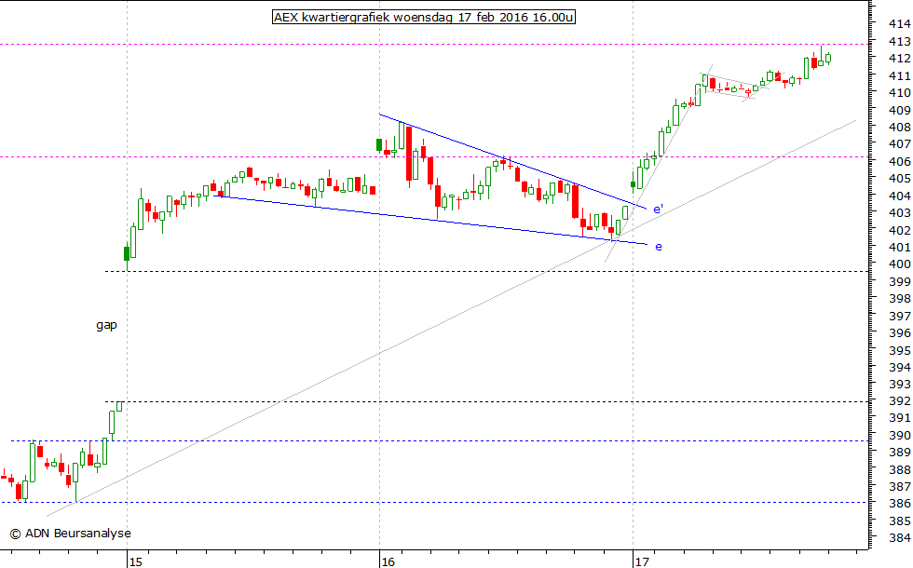
Task: Select the blue 'e' label below e'
Action: pyautogui.click(x=659, y=247)
